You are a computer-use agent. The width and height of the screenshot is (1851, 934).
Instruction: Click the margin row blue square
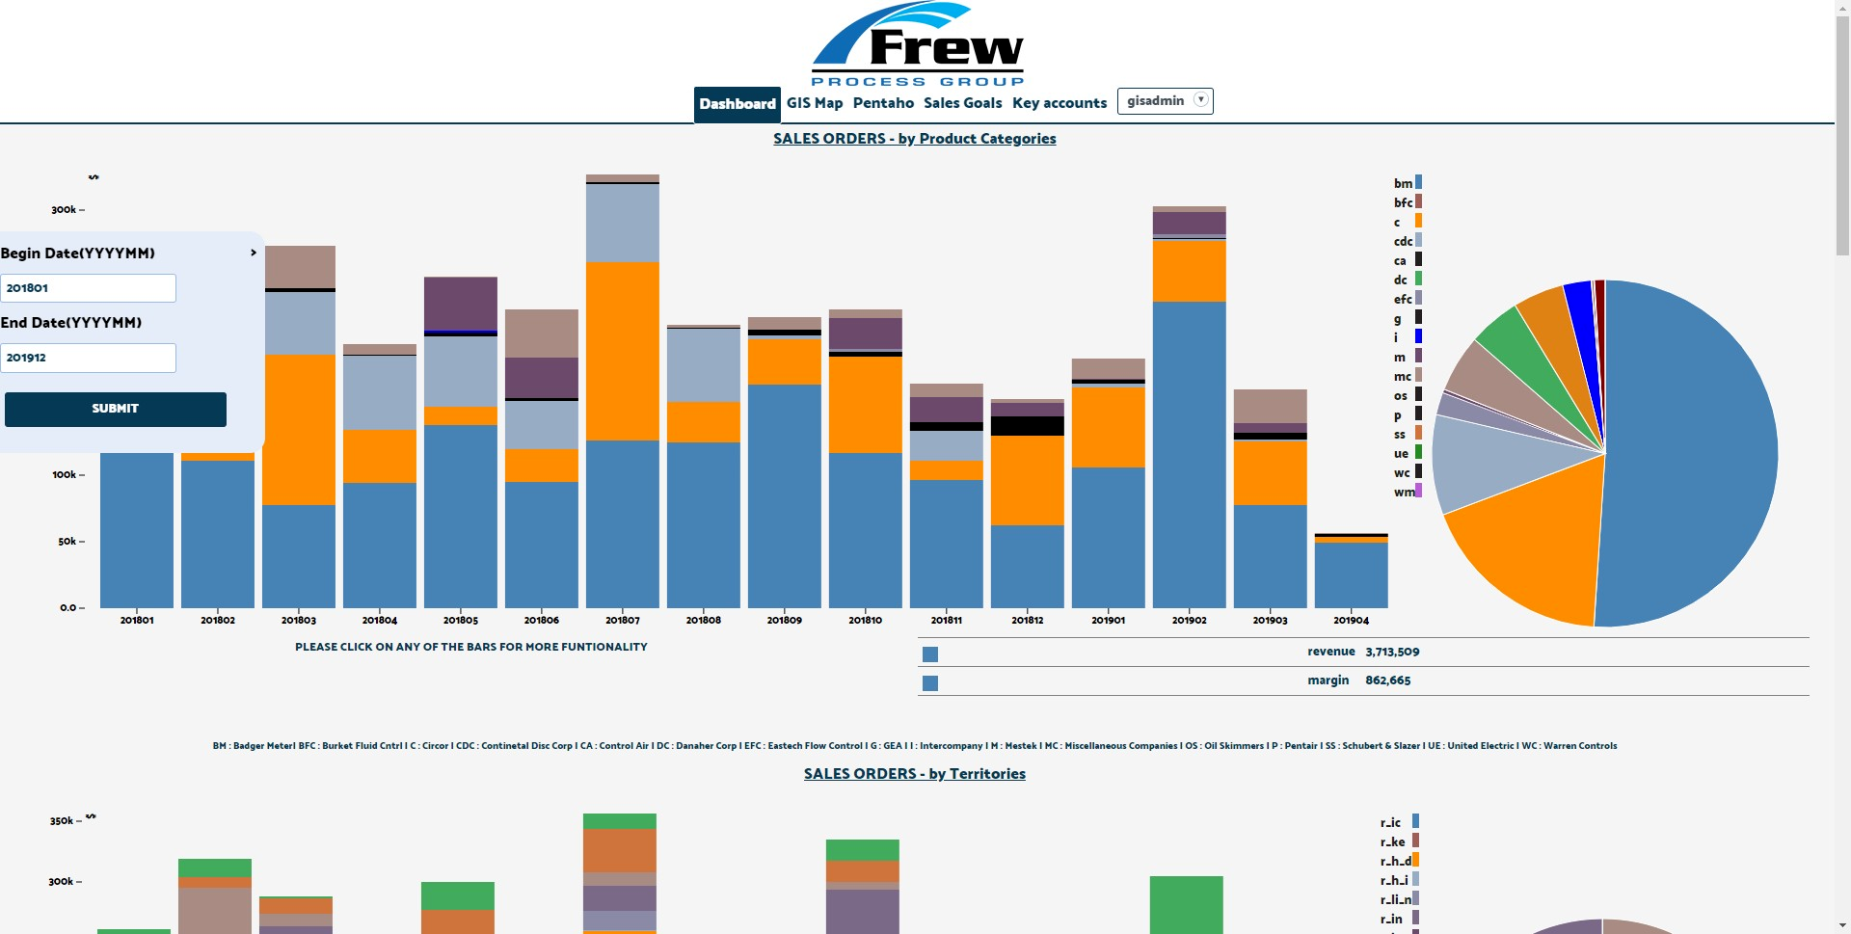pyautogui.click(x=930, y=683)
